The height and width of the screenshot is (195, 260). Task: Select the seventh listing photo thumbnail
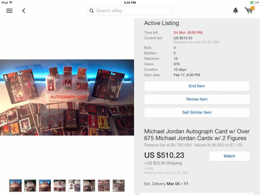coord(104,185)
